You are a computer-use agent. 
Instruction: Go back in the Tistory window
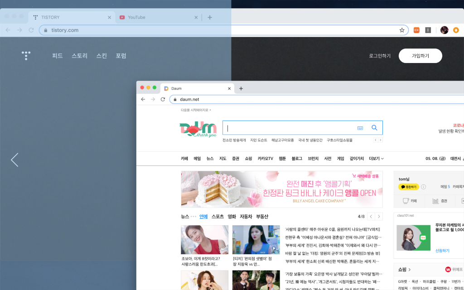click(x=8, y=30)
